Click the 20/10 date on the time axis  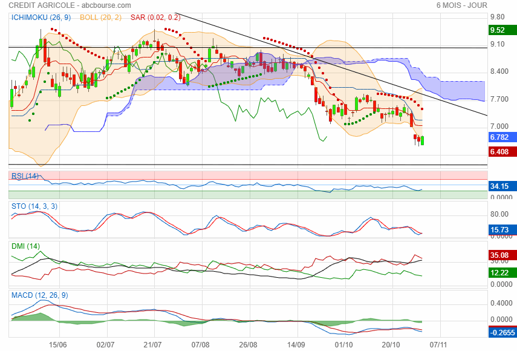click(x=391, y=345)
